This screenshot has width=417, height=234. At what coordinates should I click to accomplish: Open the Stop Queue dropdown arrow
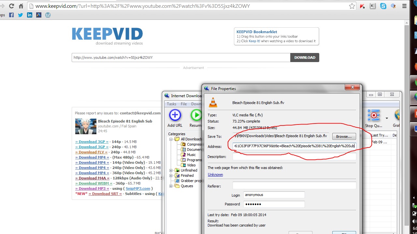click(387, 118)
